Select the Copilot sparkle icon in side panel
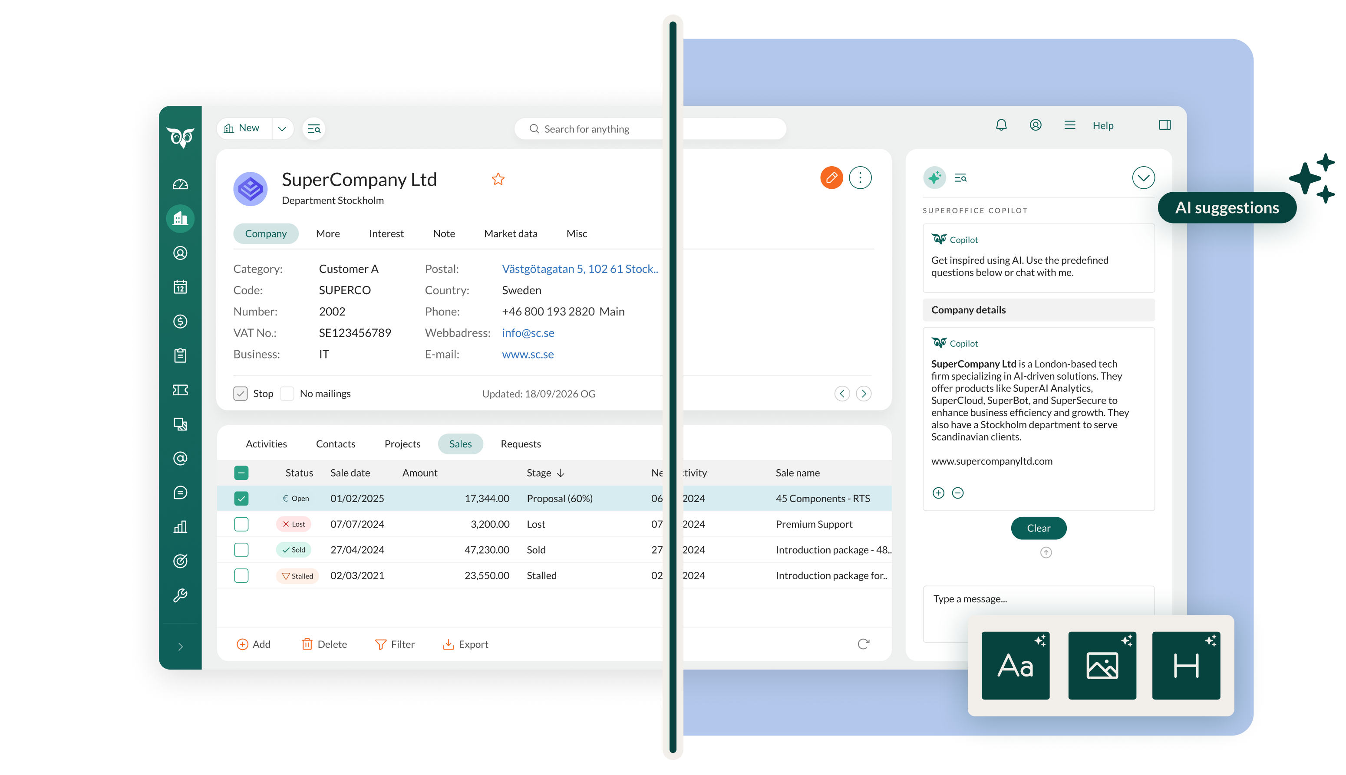This screenshot has width=1346, height=775. click(934, 178)
